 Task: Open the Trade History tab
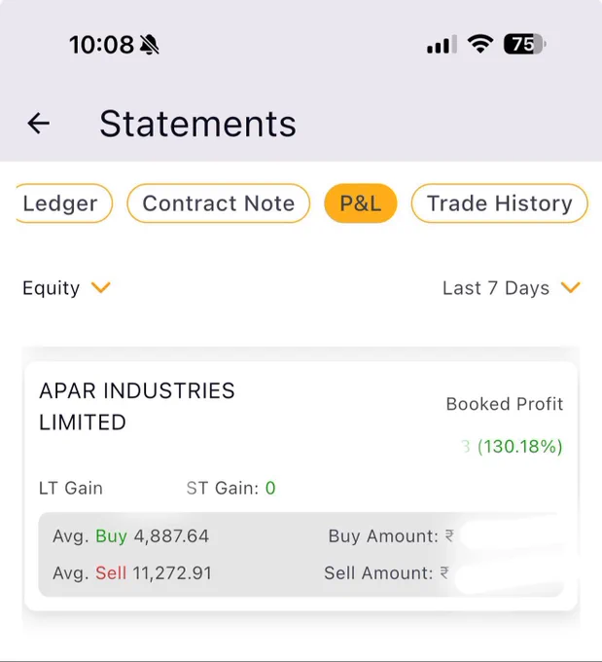500,203
